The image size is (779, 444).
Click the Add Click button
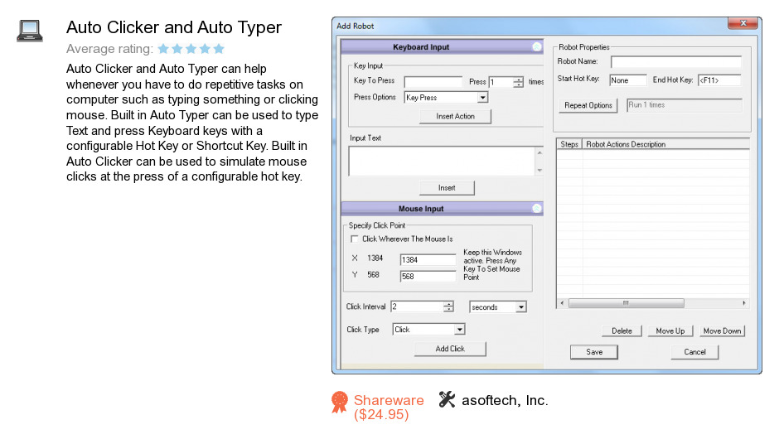point(450,349)
